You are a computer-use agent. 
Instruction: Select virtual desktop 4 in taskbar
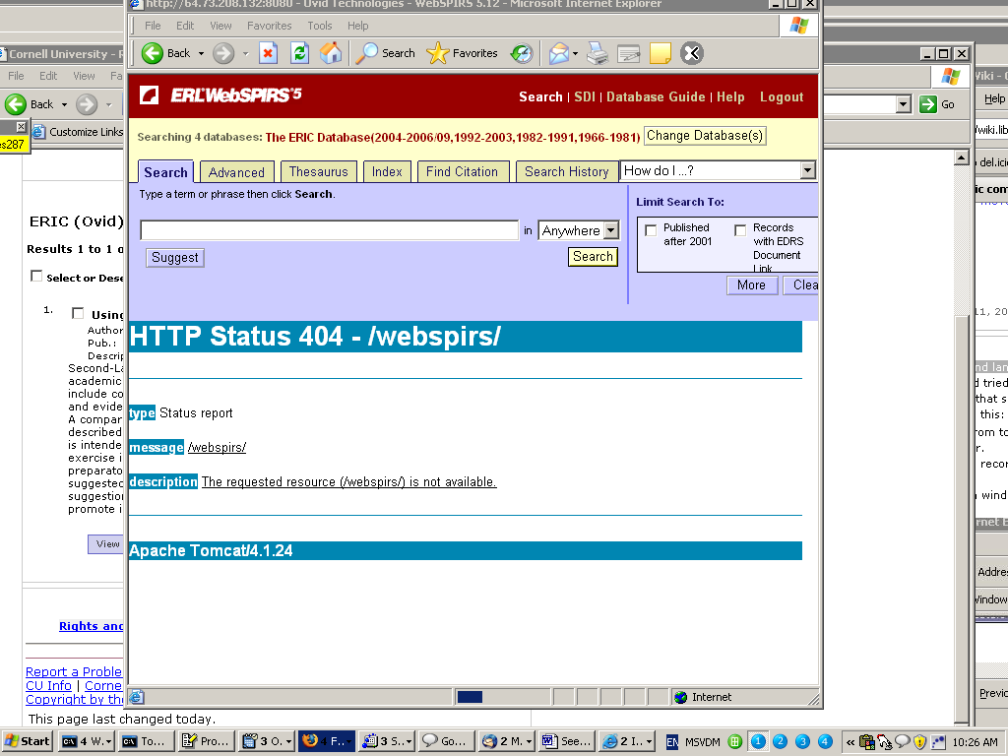pyautogui.click(x=825, y=742)
